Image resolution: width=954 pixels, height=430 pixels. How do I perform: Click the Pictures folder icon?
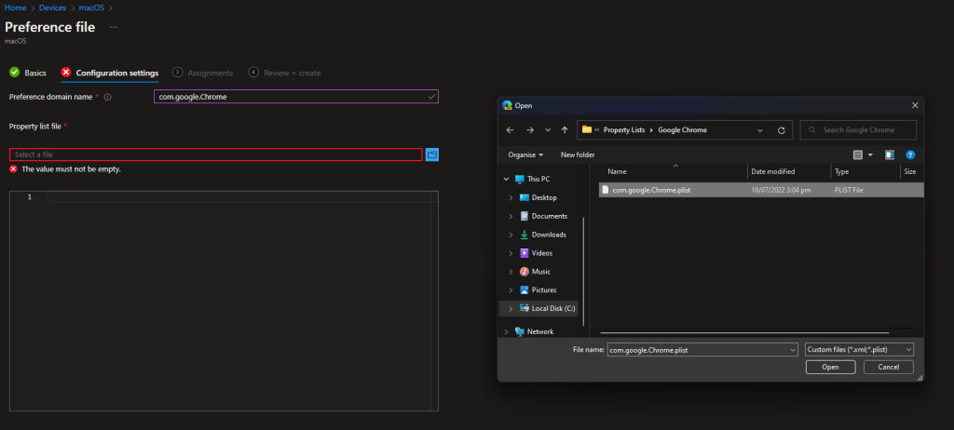(x=525, y=290)
